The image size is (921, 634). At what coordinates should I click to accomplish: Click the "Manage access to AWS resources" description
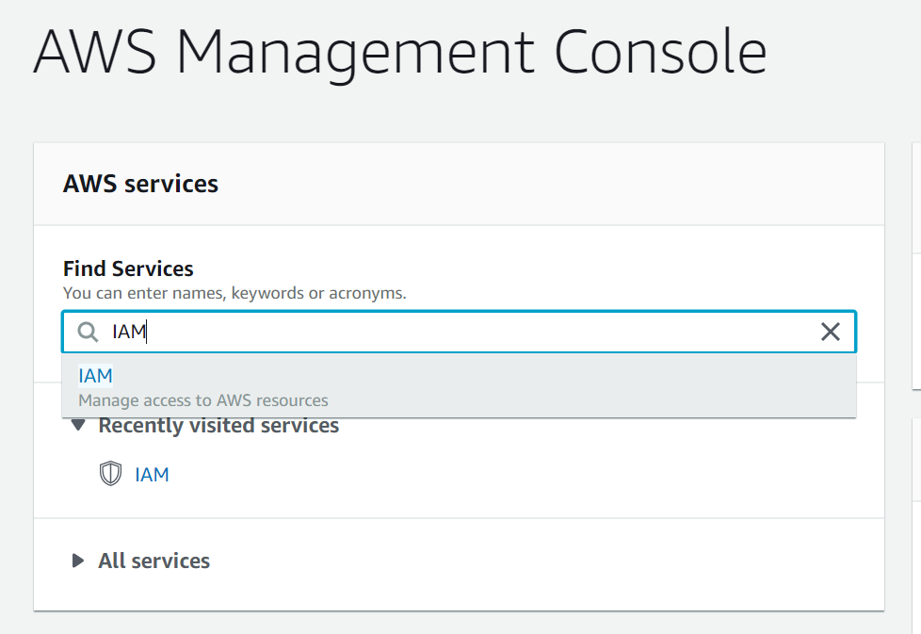203,400
